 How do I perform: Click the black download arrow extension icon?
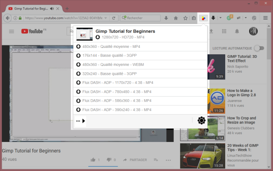(213, 18)
